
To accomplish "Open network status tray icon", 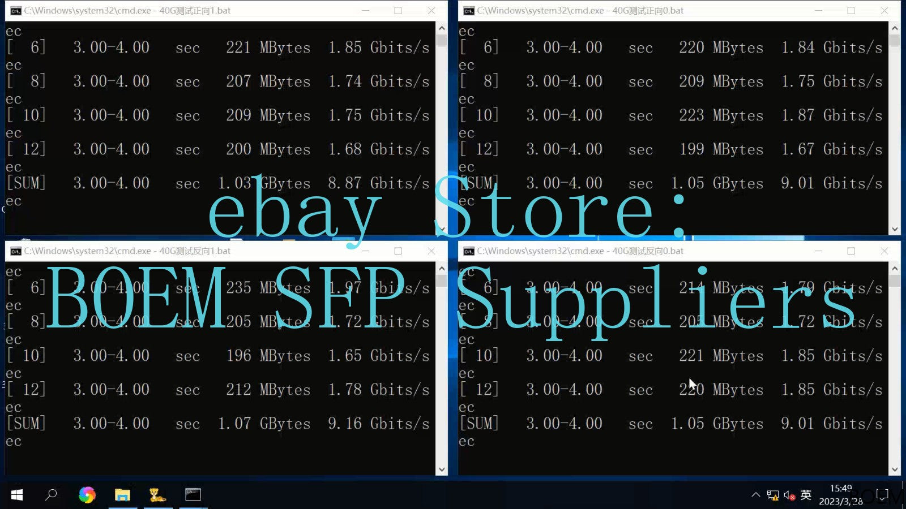I will tap(772, 495).
